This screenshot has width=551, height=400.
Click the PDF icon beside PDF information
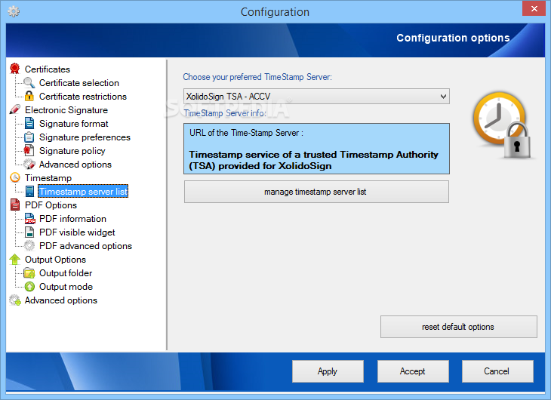coord(30,218)
